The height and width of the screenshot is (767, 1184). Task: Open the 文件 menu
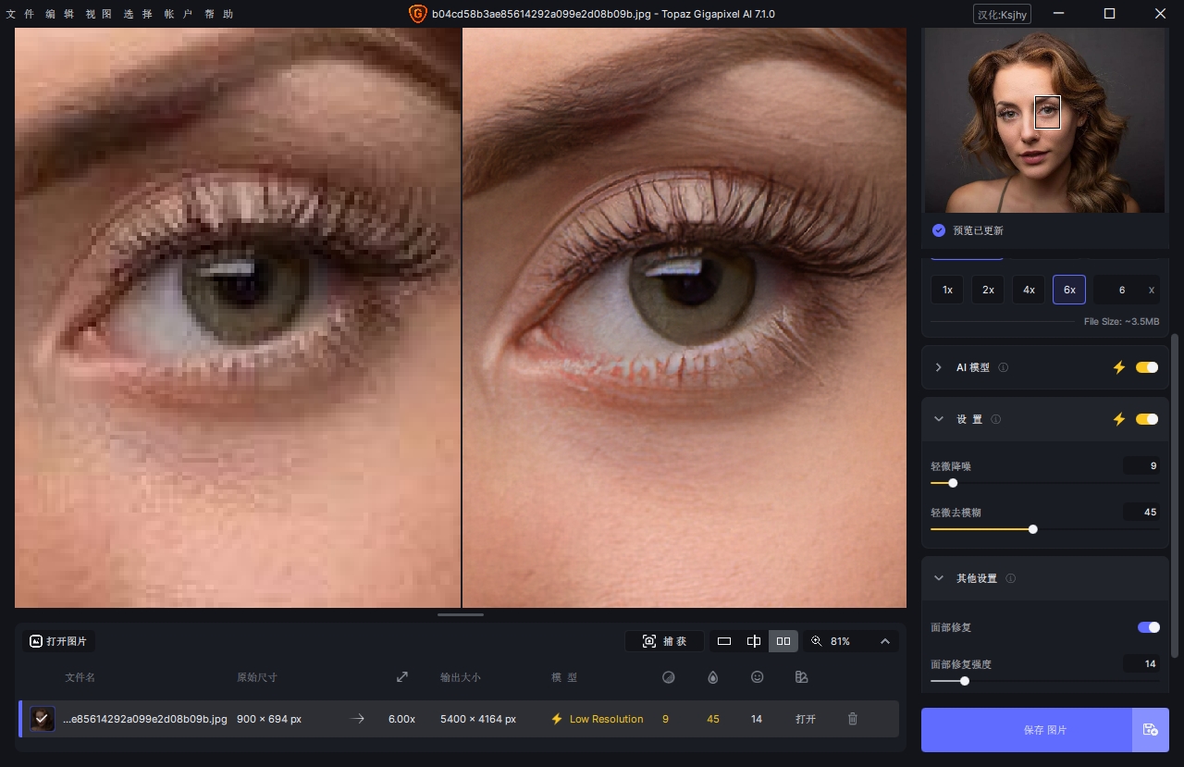pyautogui.click(x=20, y=14)
